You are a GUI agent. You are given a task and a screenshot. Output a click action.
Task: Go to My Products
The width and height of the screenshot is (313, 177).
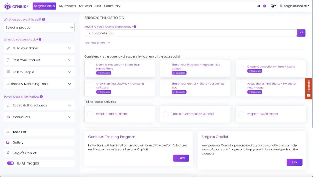pos(68,6)
